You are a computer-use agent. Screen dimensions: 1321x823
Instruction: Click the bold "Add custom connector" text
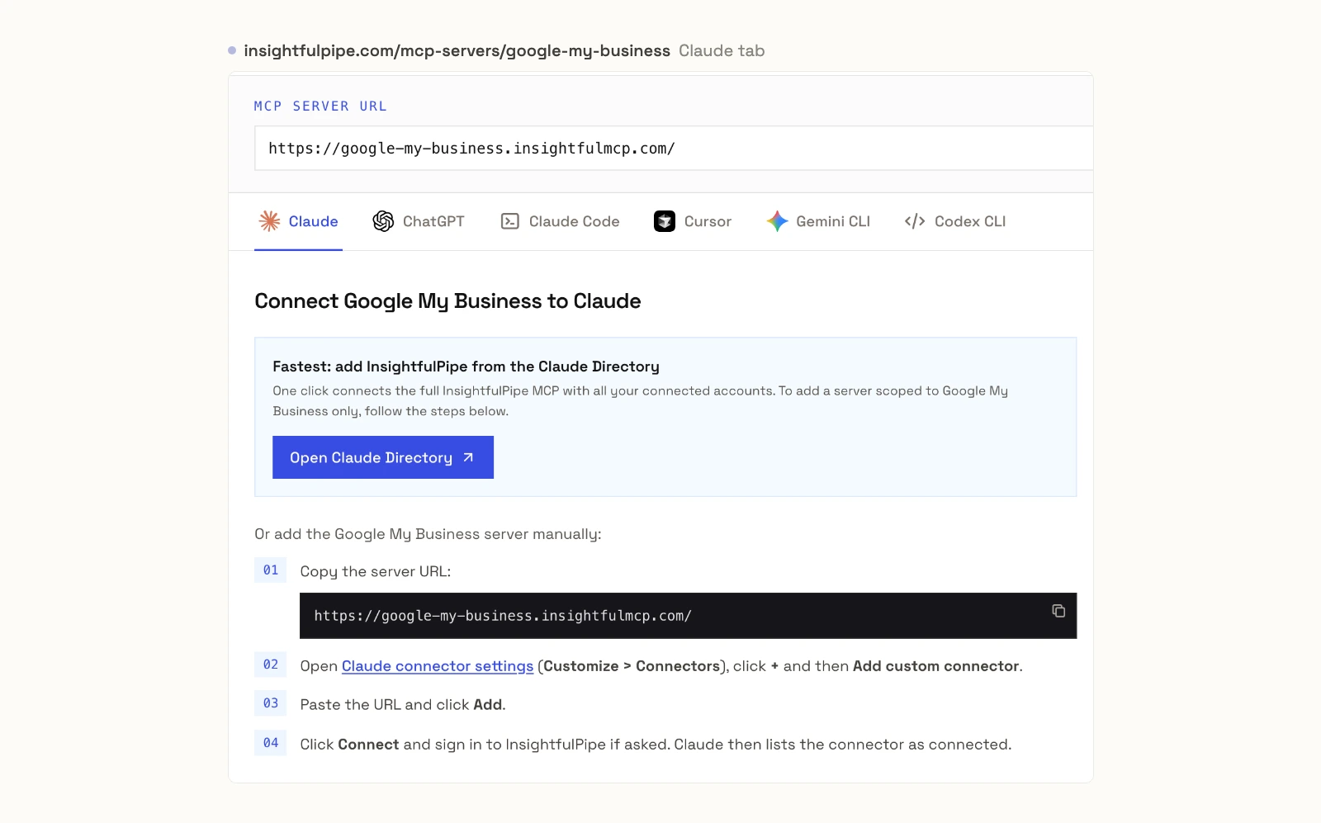[936, 666]
